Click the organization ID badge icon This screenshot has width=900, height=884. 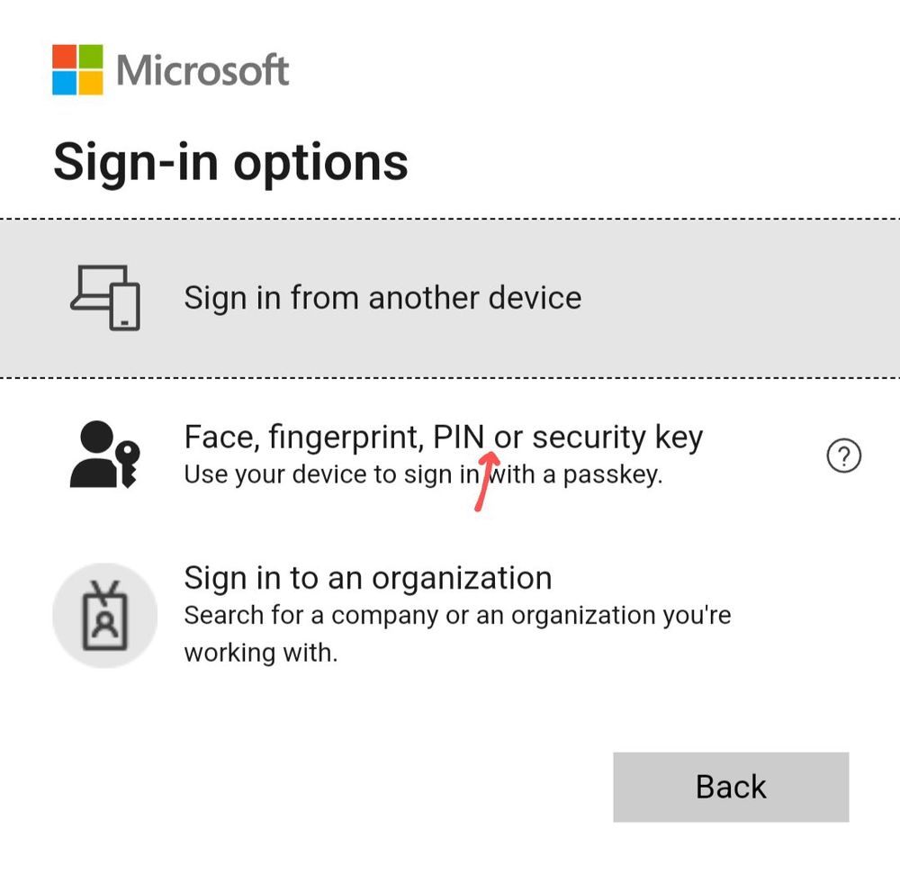105,615
